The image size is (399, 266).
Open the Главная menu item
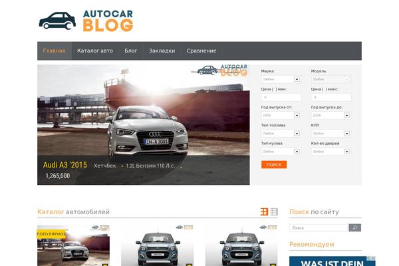(x=55, y=51)
